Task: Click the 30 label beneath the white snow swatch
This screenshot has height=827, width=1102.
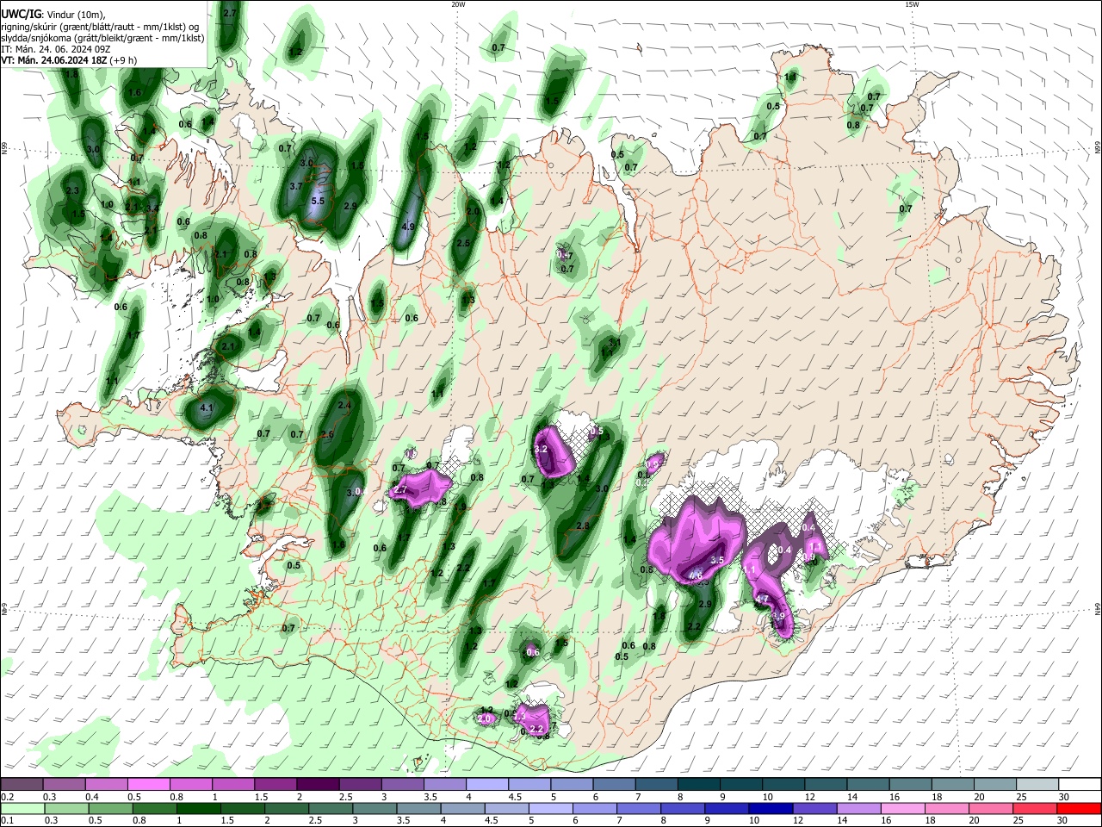Action: pyautogui.click(x=1063, y=797)
